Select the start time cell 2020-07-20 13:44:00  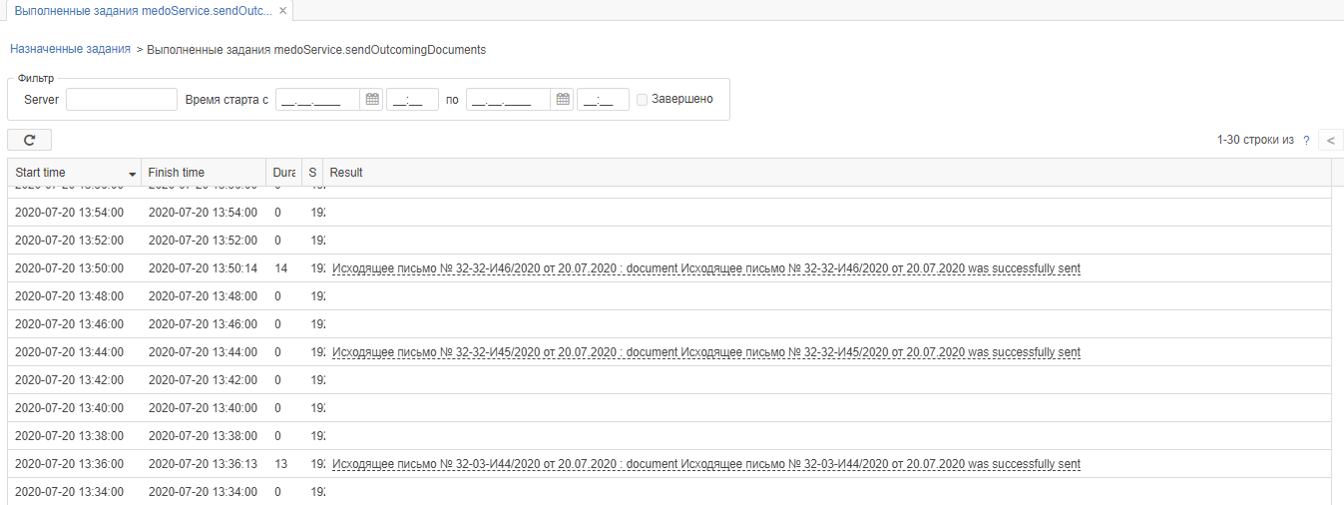(70, 352)
